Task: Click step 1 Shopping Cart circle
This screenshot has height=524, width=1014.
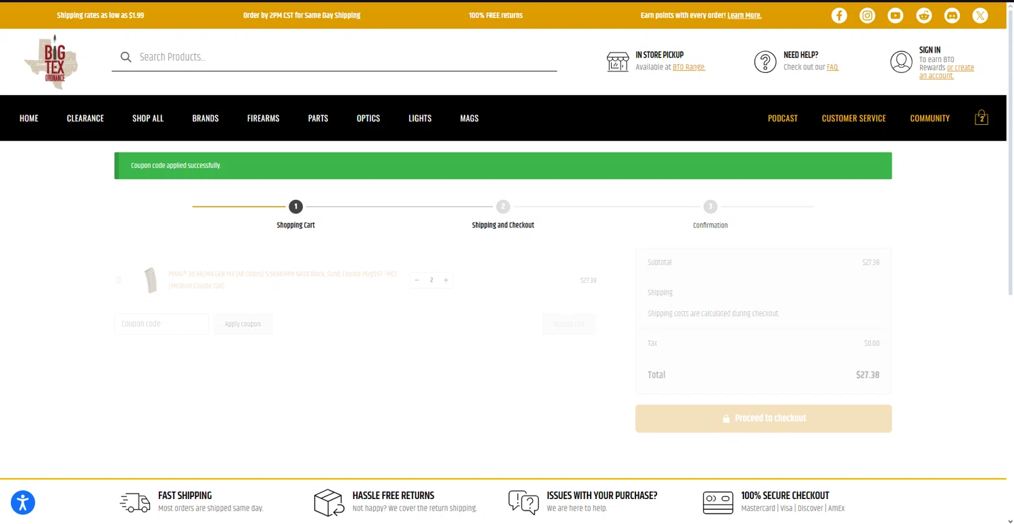Action: click(x=295, y=207)
